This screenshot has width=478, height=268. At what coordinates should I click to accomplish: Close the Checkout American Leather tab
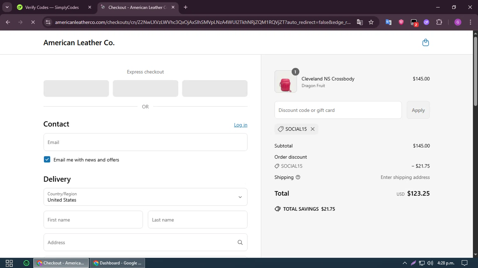point(173,7)
